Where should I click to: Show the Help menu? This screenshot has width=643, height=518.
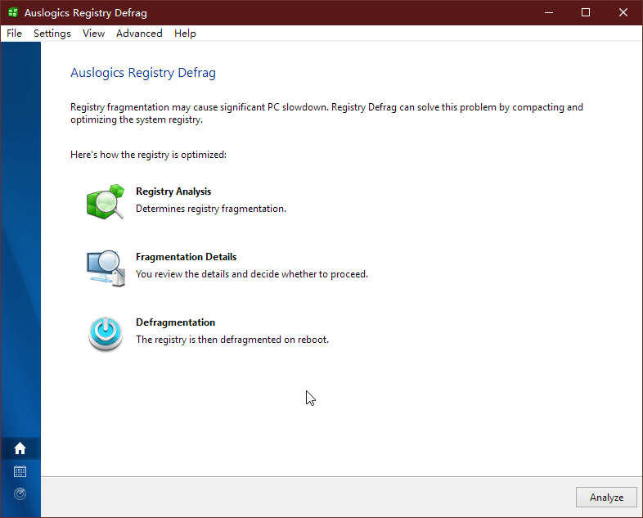tap(185, 34)
